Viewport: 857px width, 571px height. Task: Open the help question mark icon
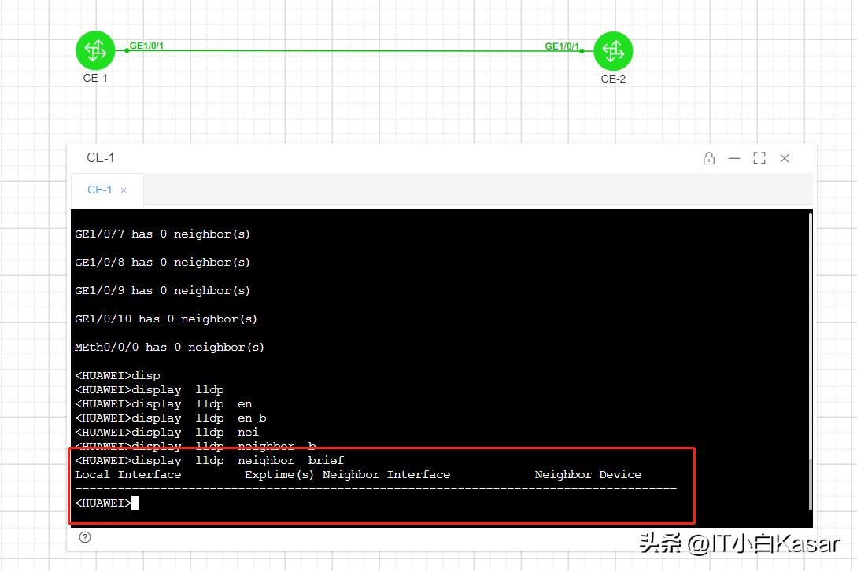click(x=85, y=537)
